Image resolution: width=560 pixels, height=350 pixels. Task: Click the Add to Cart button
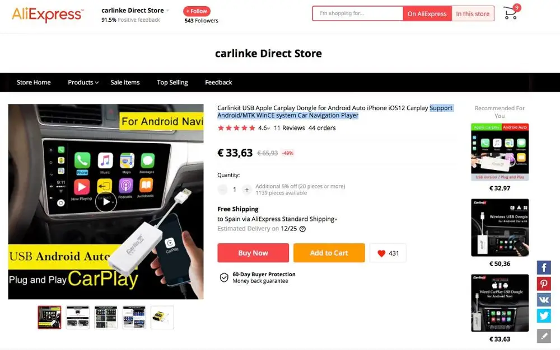(329, 253)
